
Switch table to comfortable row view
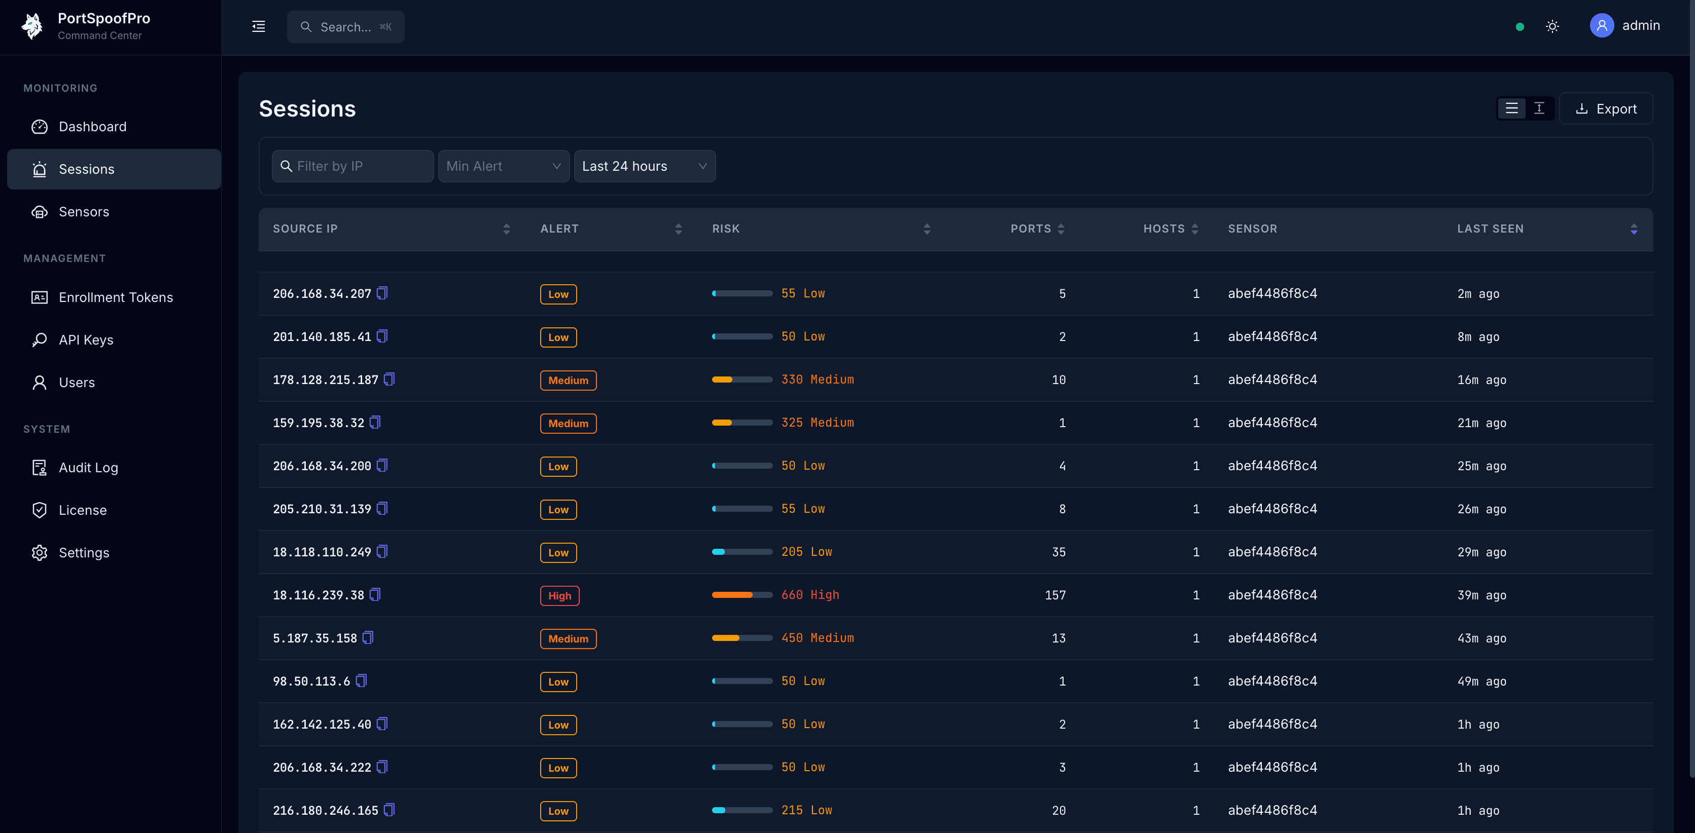click(x=1511, y=108)
